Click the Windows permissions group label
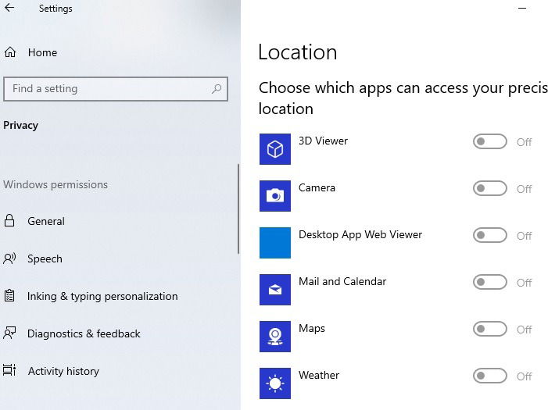The height and width of the screenshot is (410, 548). click(56, 184)
